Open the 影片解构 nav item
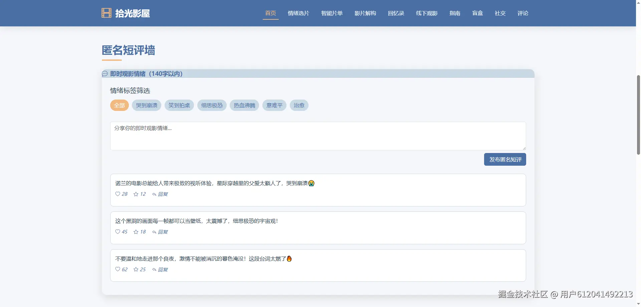 365,13
